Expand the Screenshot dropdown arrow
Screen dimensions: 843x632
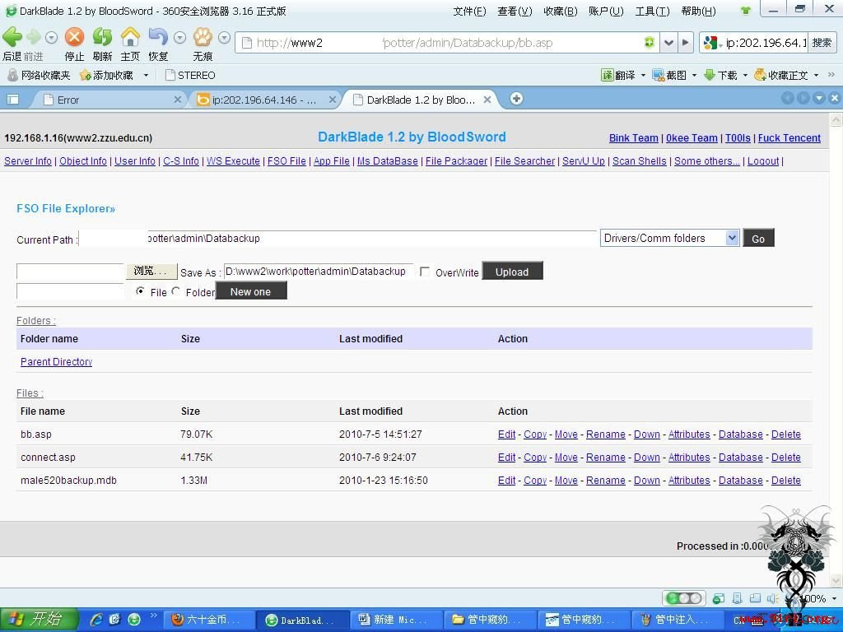pos(694,76)
